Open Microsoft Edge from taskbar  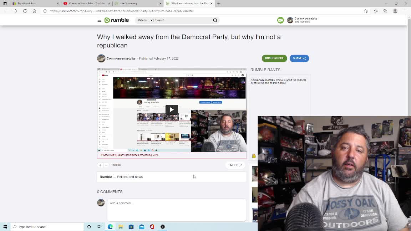[x=110, y=227]
